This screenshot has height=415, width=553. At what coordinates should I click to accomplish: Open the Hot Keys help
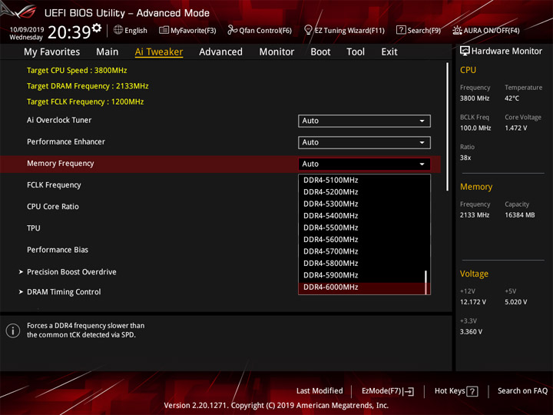(x=456, y=391)
